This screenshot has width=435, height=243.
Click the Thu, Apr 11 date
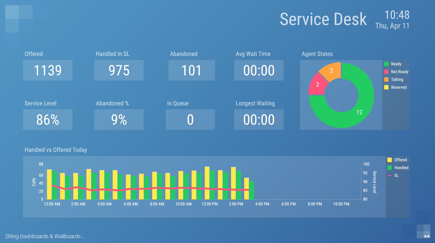pos(392,26)
